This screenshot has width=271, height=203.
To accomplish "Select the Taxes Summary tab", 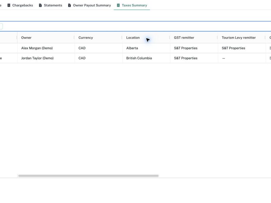I will pyautogui.click(x=132, y=5).
